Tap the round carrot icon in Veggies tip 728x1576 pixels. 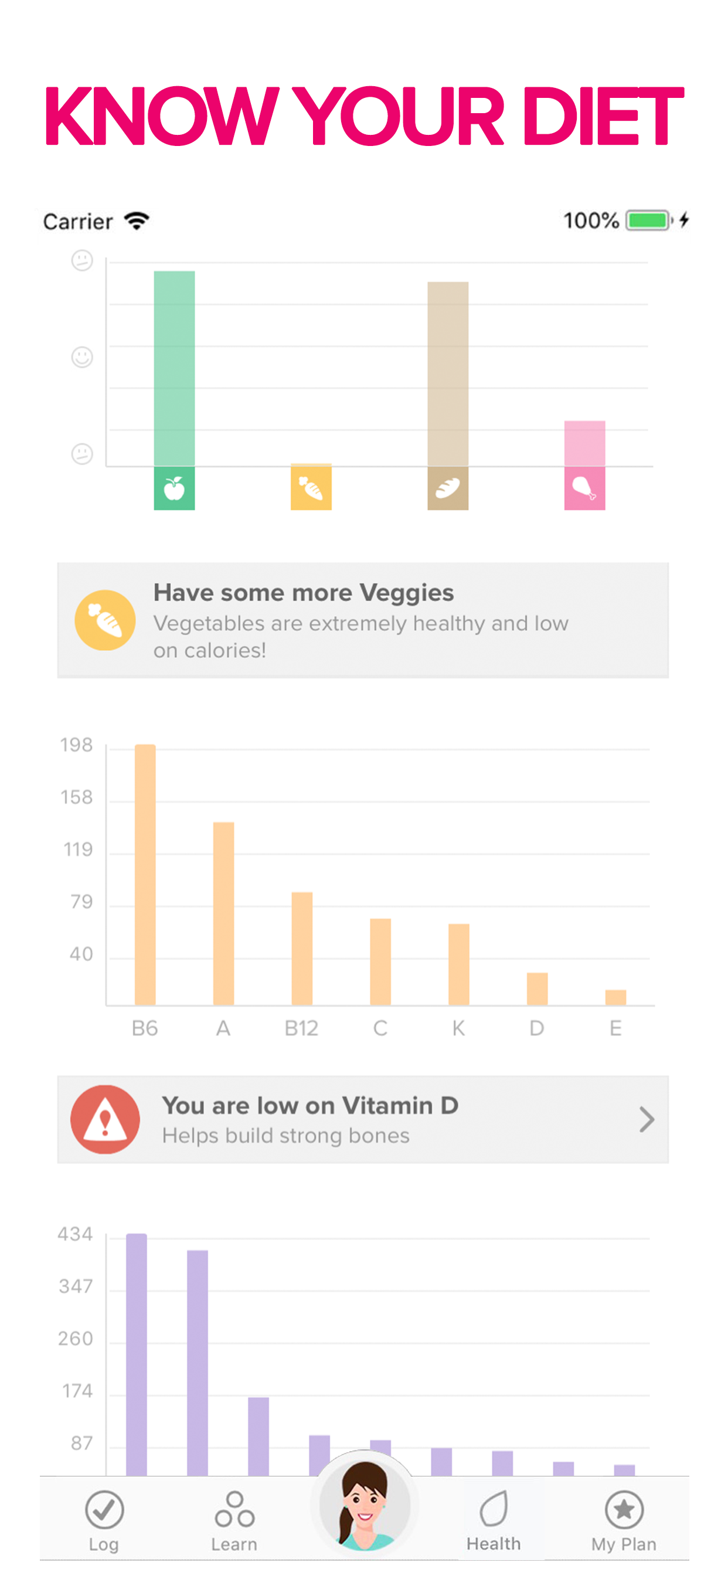click(106, 620)
